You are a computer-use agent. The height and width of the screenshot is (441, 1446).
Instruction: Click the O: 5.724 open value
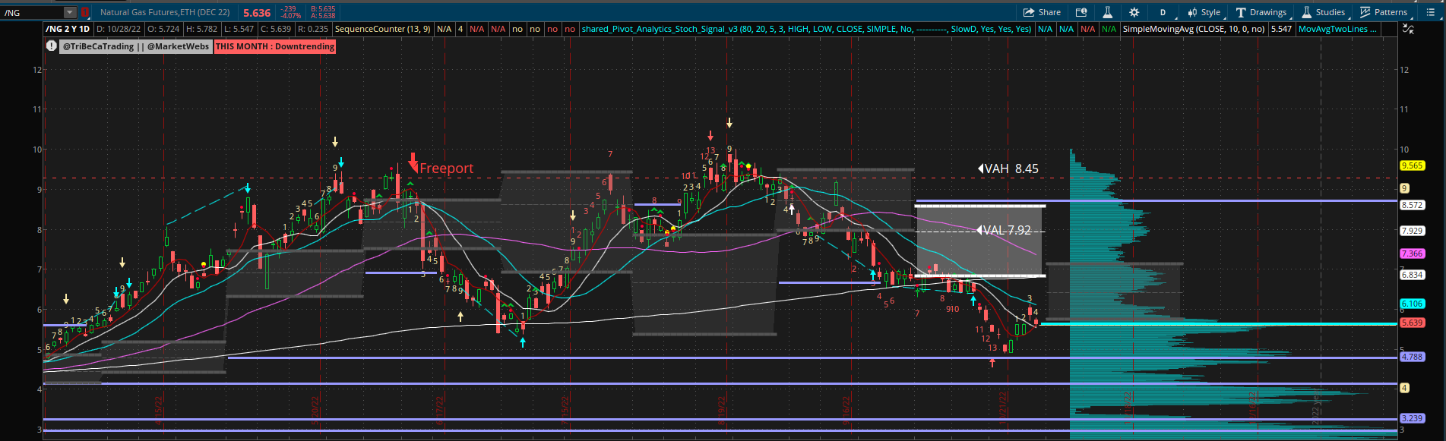point(164,29)
